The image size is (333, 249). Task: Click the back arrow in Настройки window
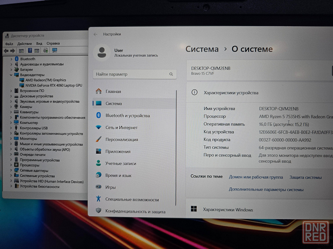95,34
